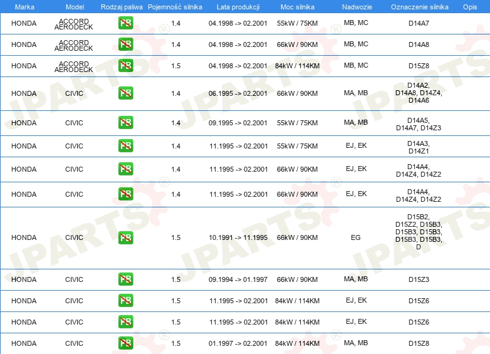
Task: Click 66kW / 90KM in the EG row
Action: tap(297, 237)
